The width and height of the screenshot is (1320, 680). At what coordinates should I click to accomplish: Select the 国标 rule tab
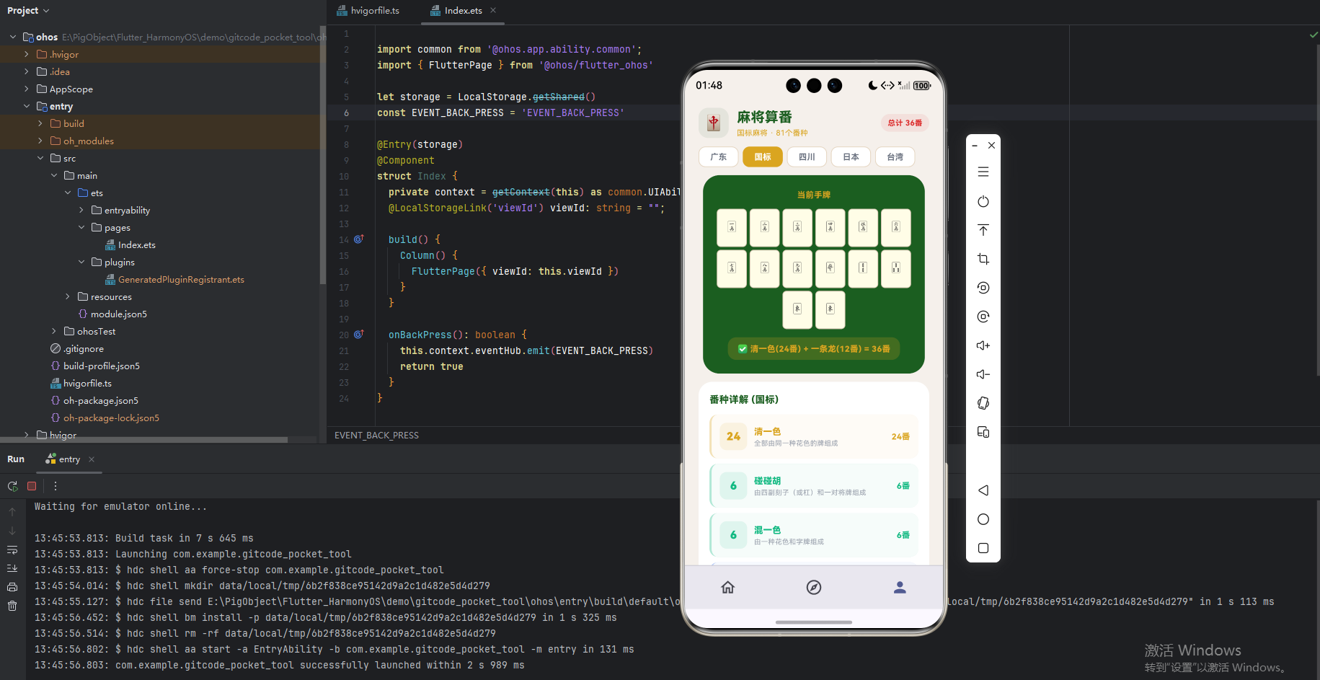click(x=763, y=156)
